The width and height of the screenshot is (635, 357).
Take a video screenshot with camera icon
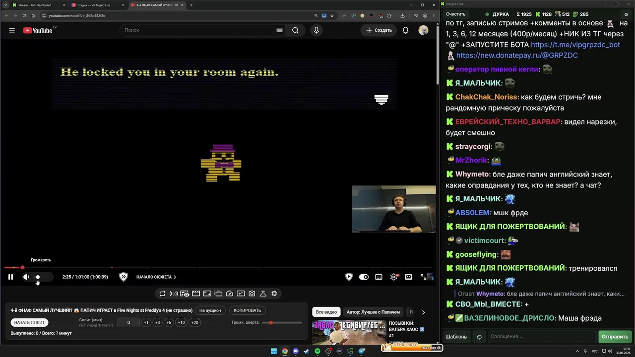[x=252, y=294]
